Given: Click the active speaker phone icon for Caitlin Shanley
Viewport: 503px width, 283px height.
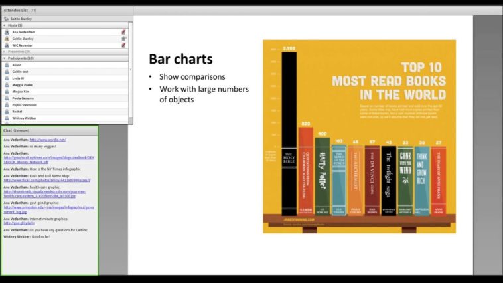Looking at the screenshot, I should pyautogui.click(x=7, y=19).
